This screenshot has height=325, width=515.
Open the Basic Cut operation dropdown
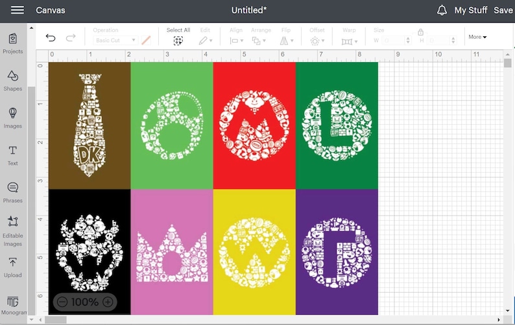(x=115, y=40)
